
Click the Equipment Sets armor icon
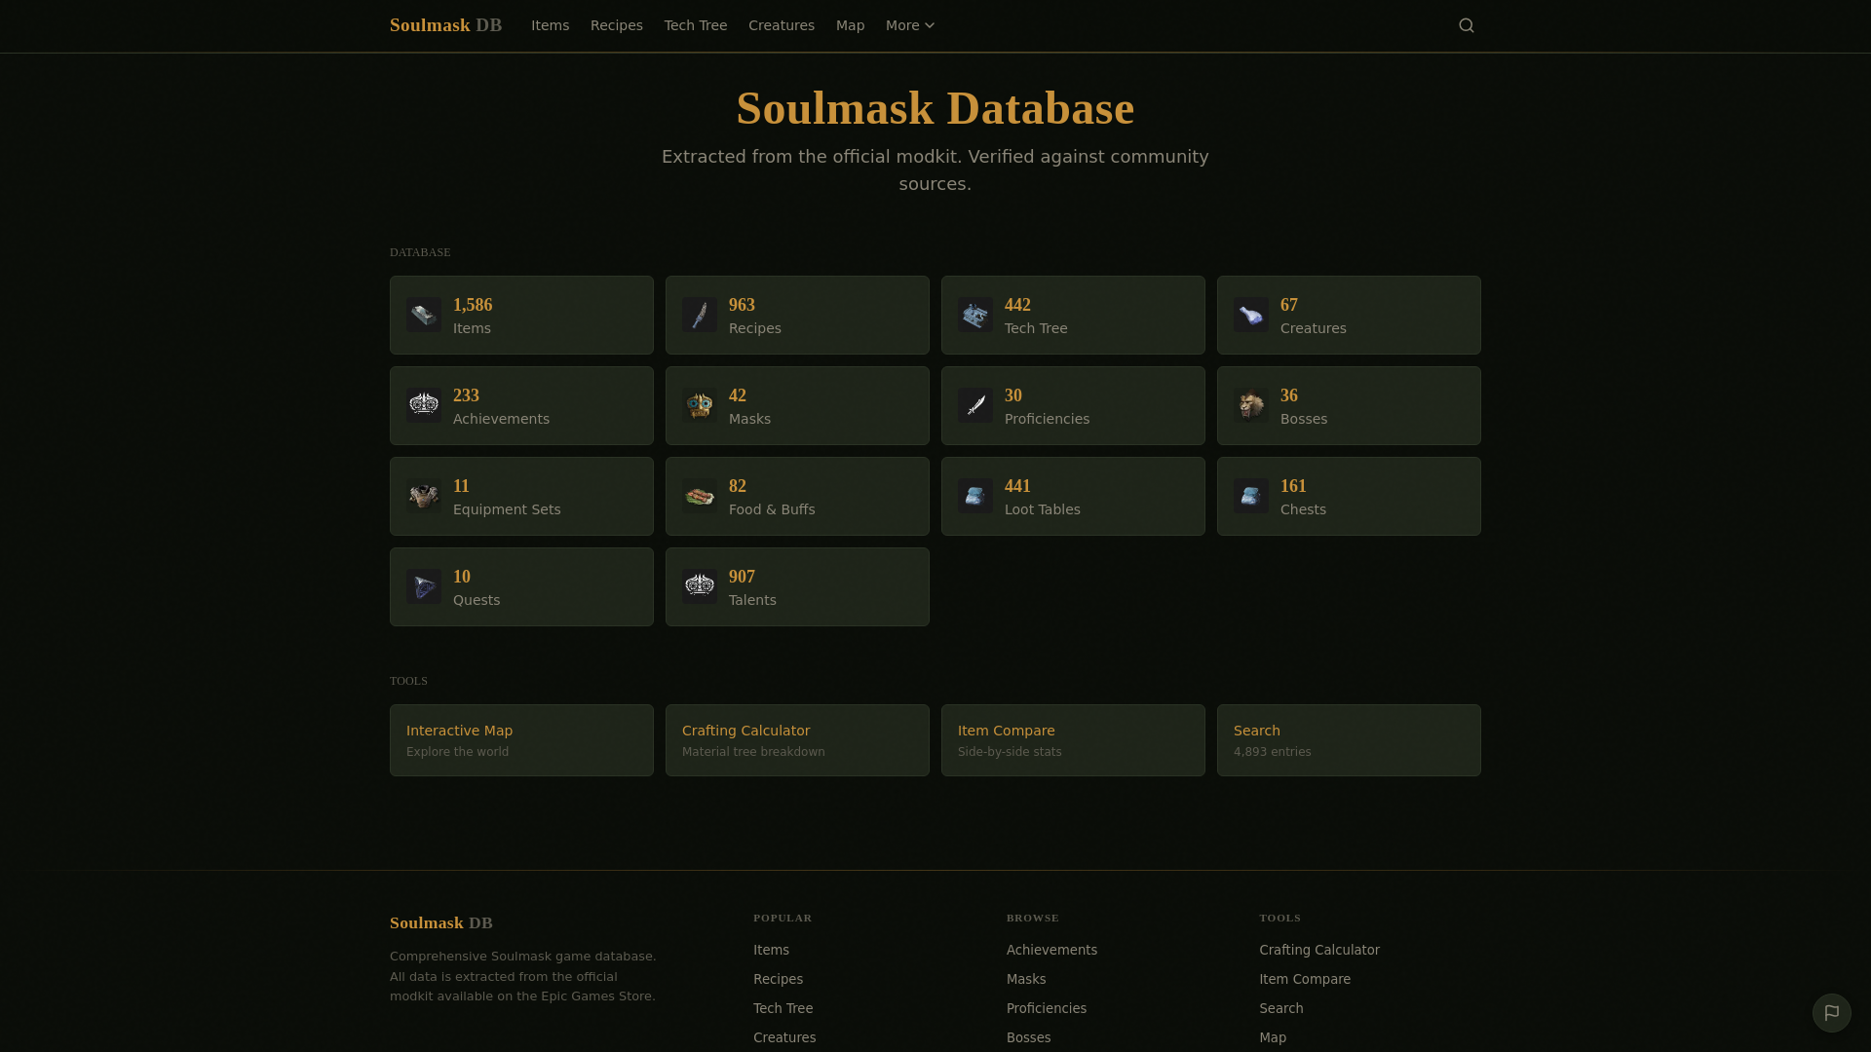(424, 496)
